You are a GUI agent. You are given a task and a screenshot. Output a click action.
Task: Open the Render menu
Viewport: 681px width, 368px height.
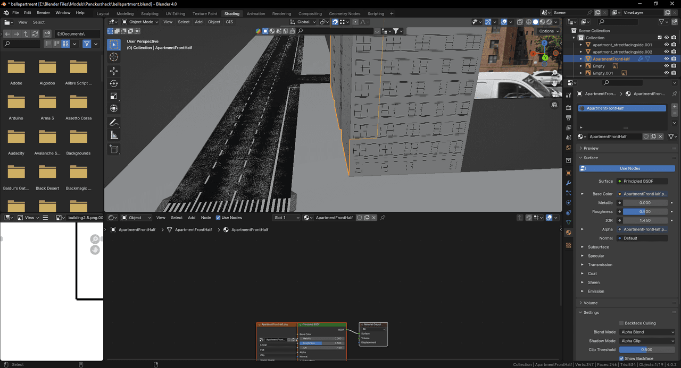pos(43,13)
